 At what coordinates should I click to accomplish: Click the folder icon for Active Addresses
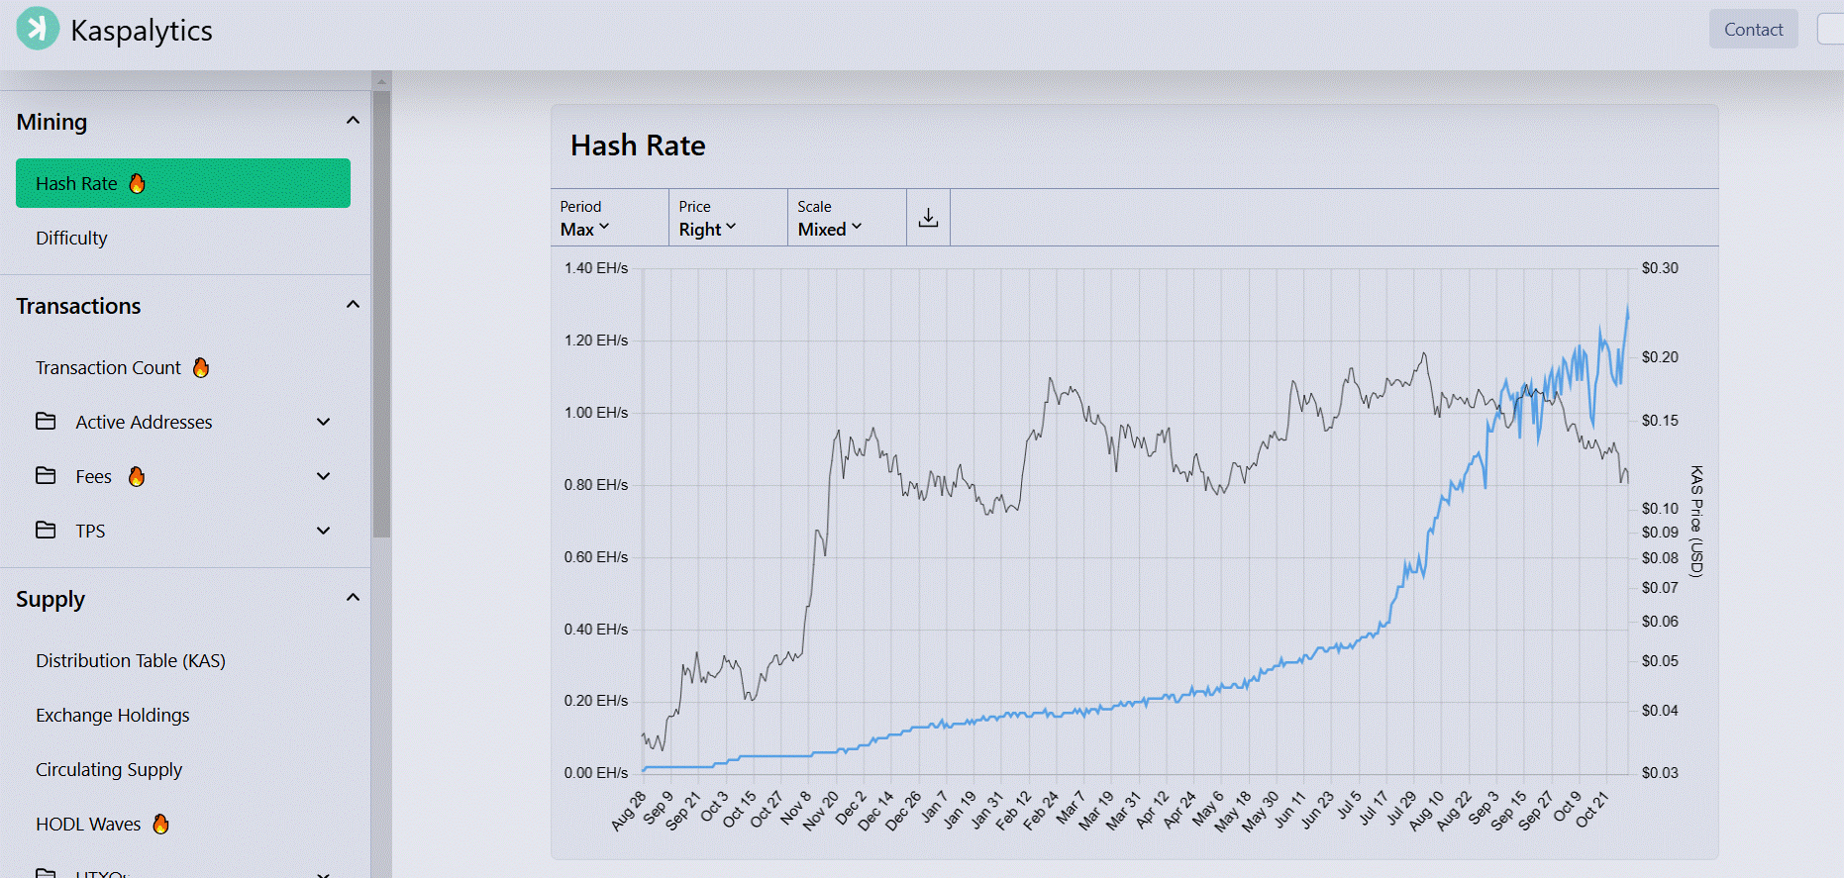tap(46, 422)
